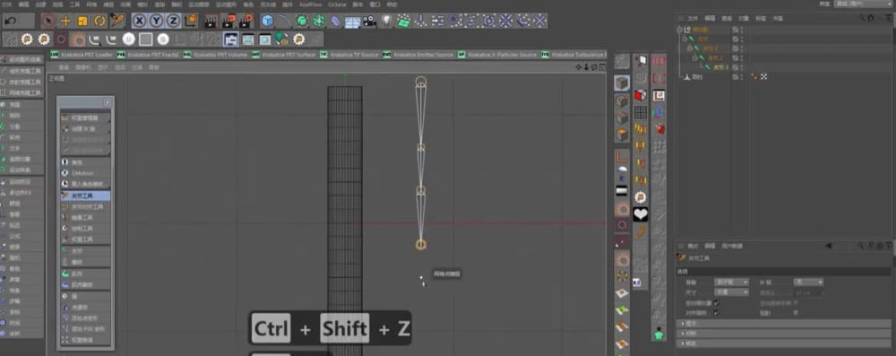Click the blue deformer capsule icon
The width and height of the screenshot is (896, 356).
click(336, 22)
